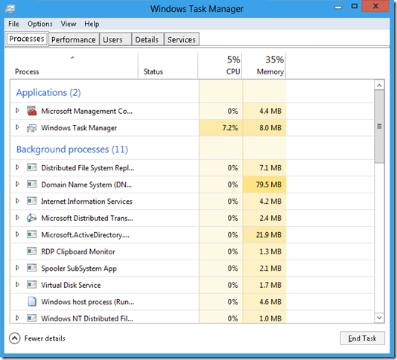Click the Windows host process document icon
The image size is (397, 360).
pyautogui.click(x=32, y=301)
